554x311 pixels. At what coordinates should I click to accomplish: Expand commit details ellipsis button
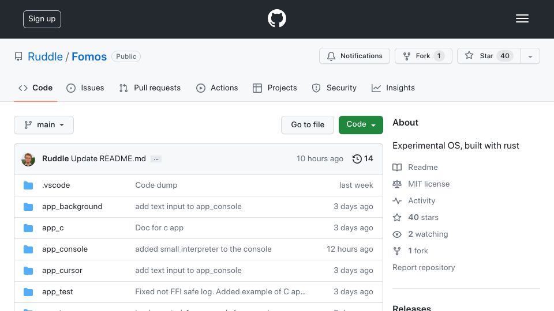pyautogui.click(x=156, y=159)
